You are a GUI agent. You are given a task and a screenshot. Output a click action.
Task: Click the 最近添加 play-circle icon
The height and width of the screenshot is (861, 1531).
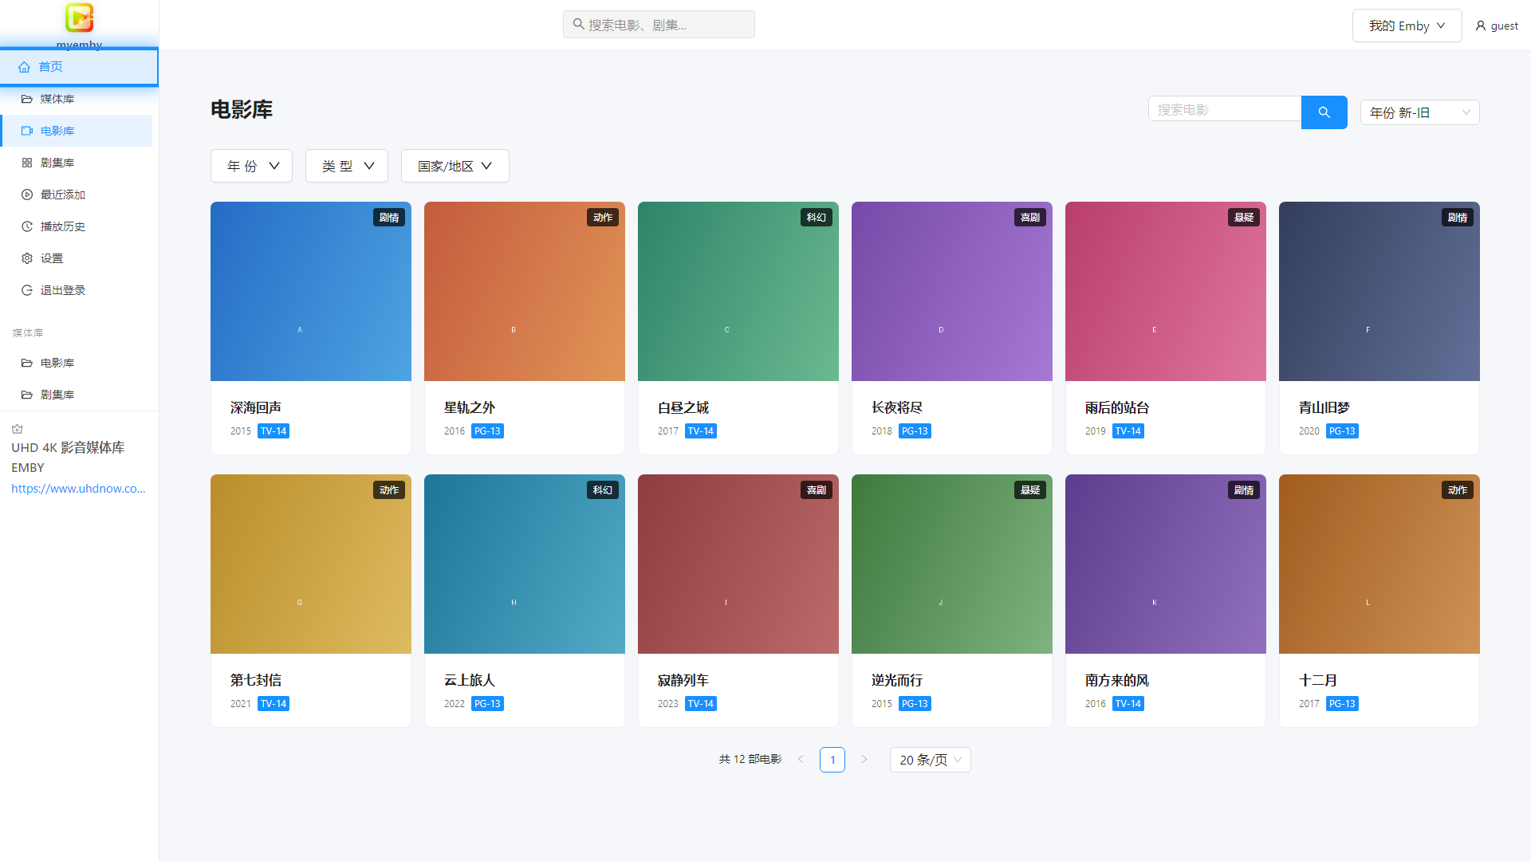(x=27, y=195)
